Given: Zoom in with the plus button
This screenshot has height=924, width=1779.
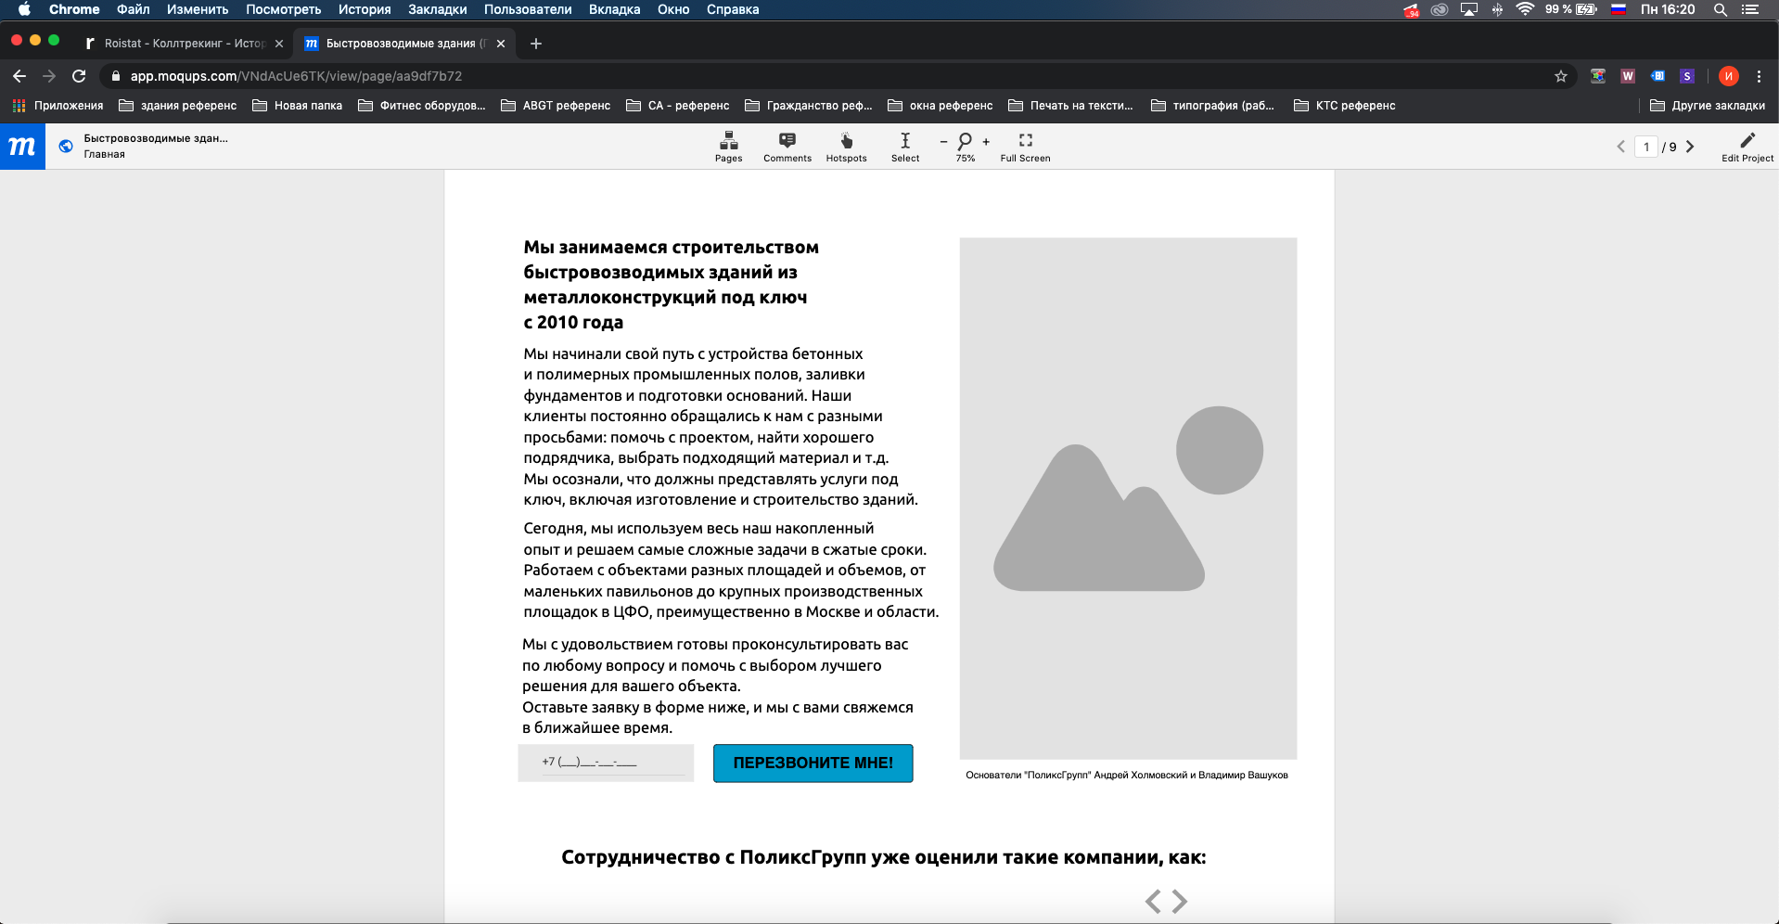Looking at the screenshot, I should 986,142.
